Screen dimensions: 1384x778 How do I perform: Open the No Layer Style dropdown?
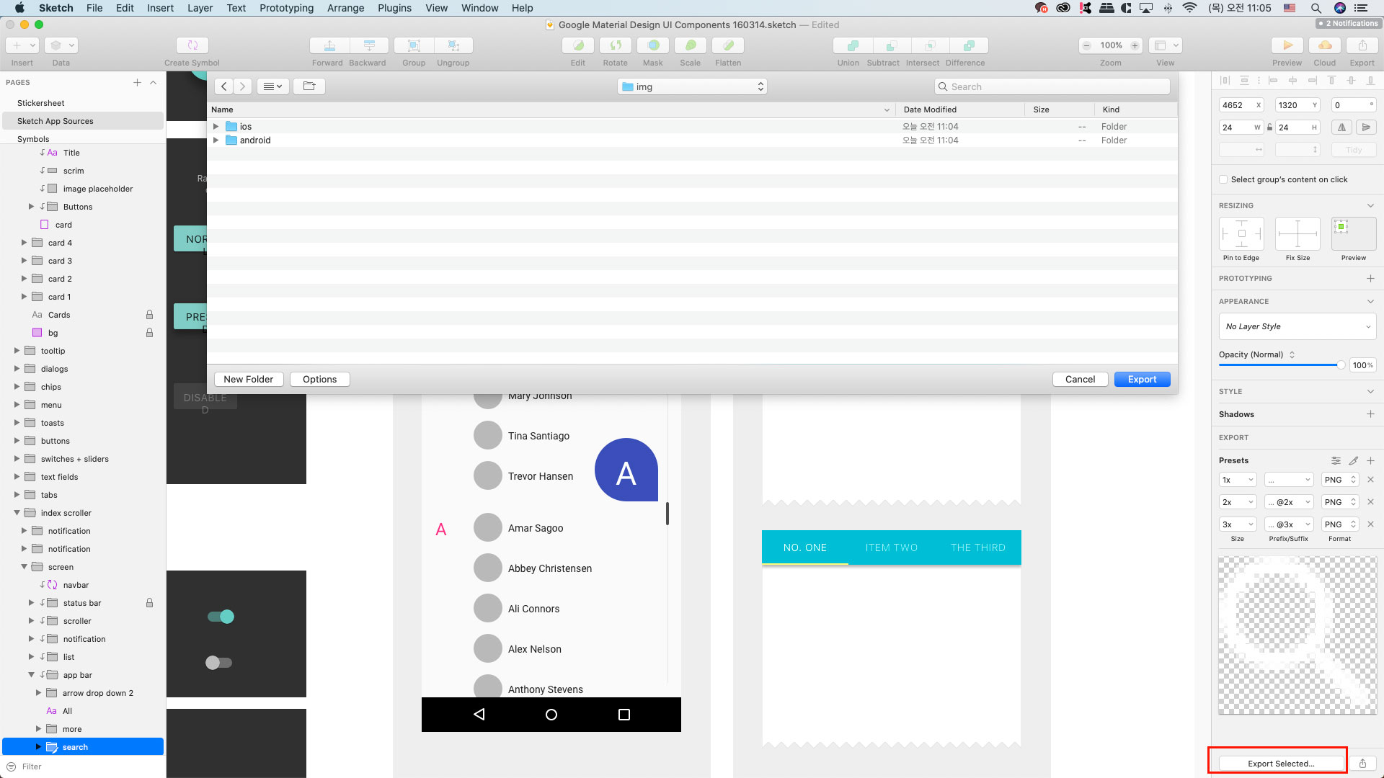[1297, 326]
